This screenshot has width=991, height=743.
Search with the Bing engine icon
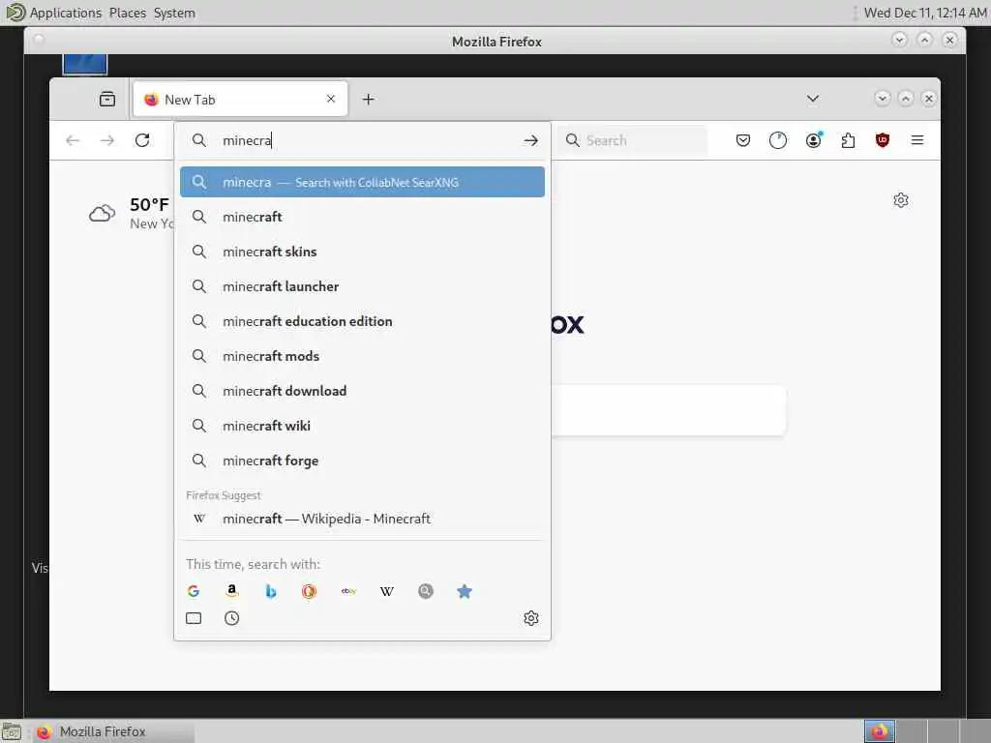(271, 591)
